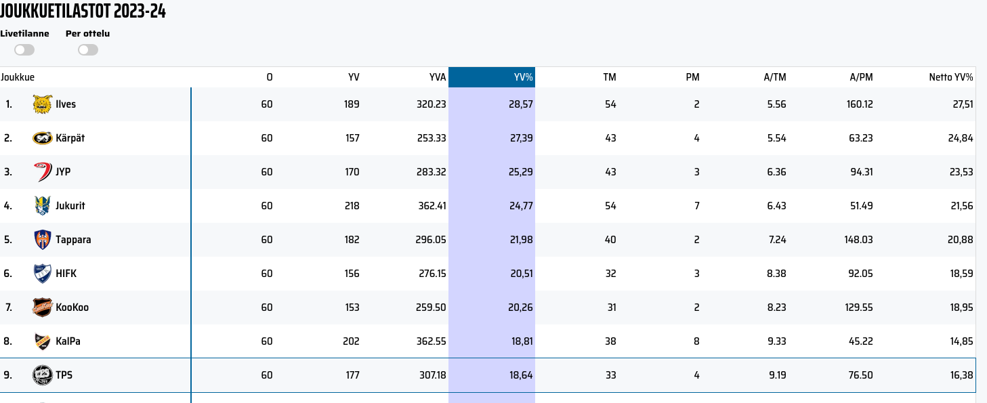Screen dimensions: 987x403
Task: Open the JYP team name link
Action: 63,172
